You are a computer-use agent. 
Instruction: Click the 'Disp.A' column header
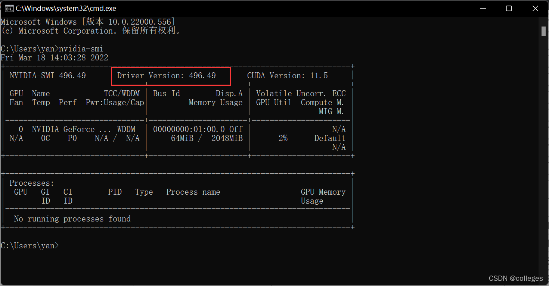(229, 94)
